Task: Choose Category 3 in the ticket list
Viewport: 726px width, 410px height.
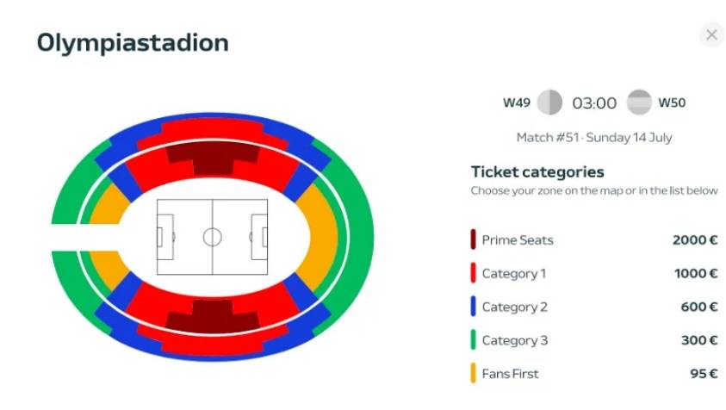Action: [x=514, y=340]
